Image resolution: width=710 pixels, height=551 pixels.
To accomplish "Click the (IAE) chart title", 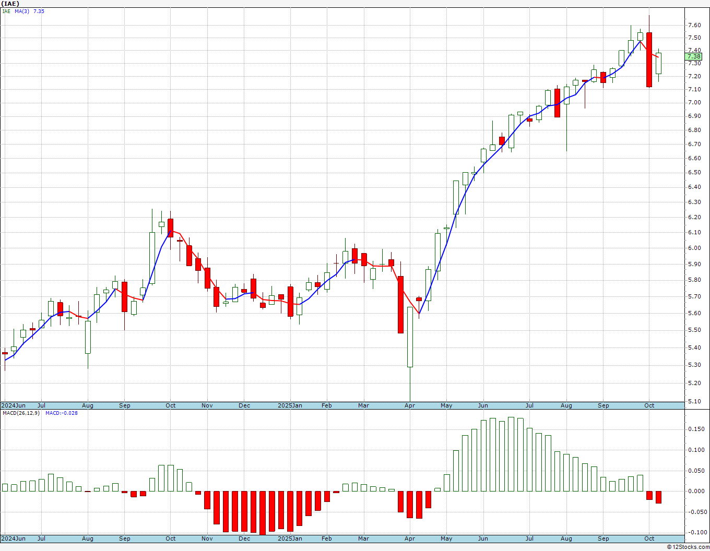I will (10, 3).
